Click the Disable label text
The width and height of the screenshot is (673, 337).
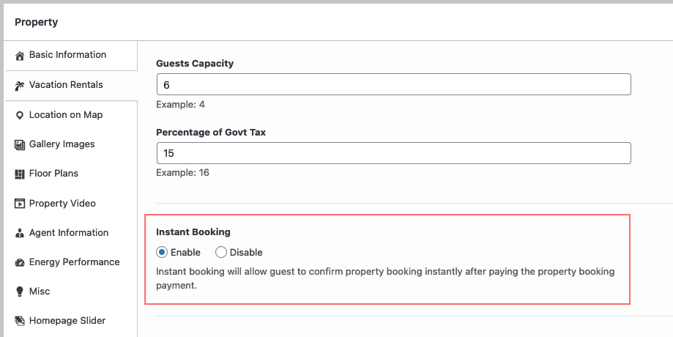(246, 253)
